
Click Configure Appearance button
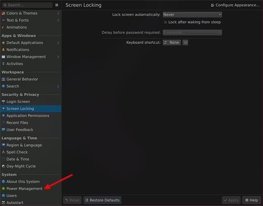(x=235, y=5)
